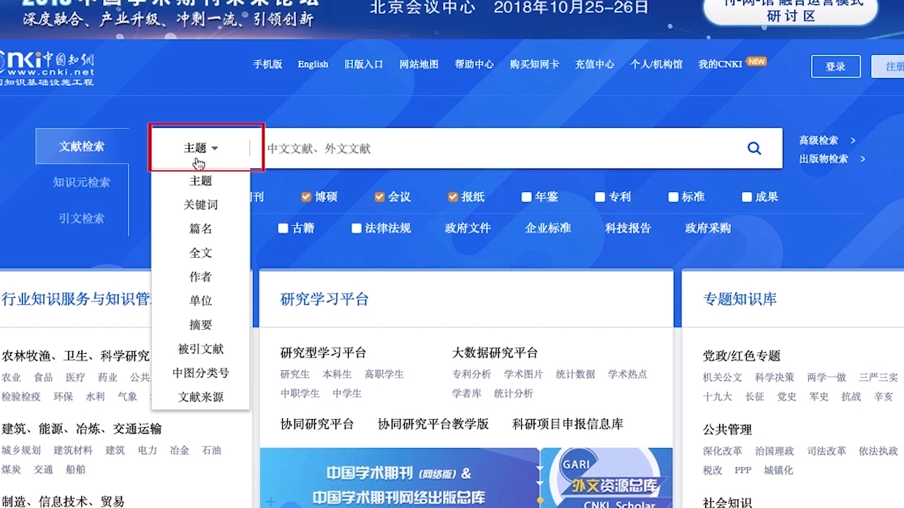Check the 年鉴 checkbox
Viewport: 904px width, 508px height.
(x=526, y=197)
